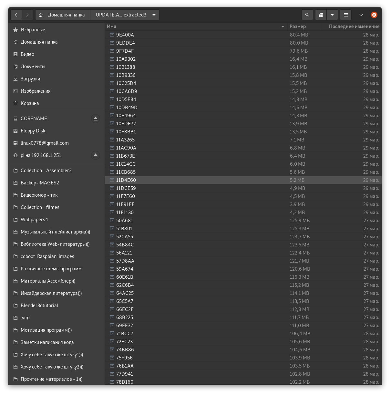Select the file named 10DB49D
390x394 pixels.
tap(127, 107)
